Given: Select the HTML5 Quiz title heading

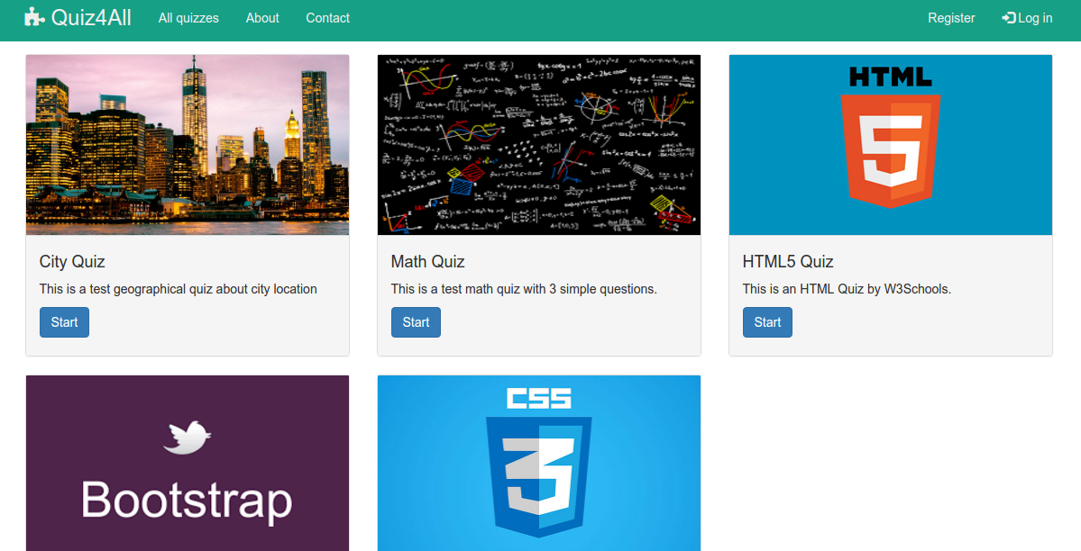Looking at the screenshot, I should pos(788,262).
